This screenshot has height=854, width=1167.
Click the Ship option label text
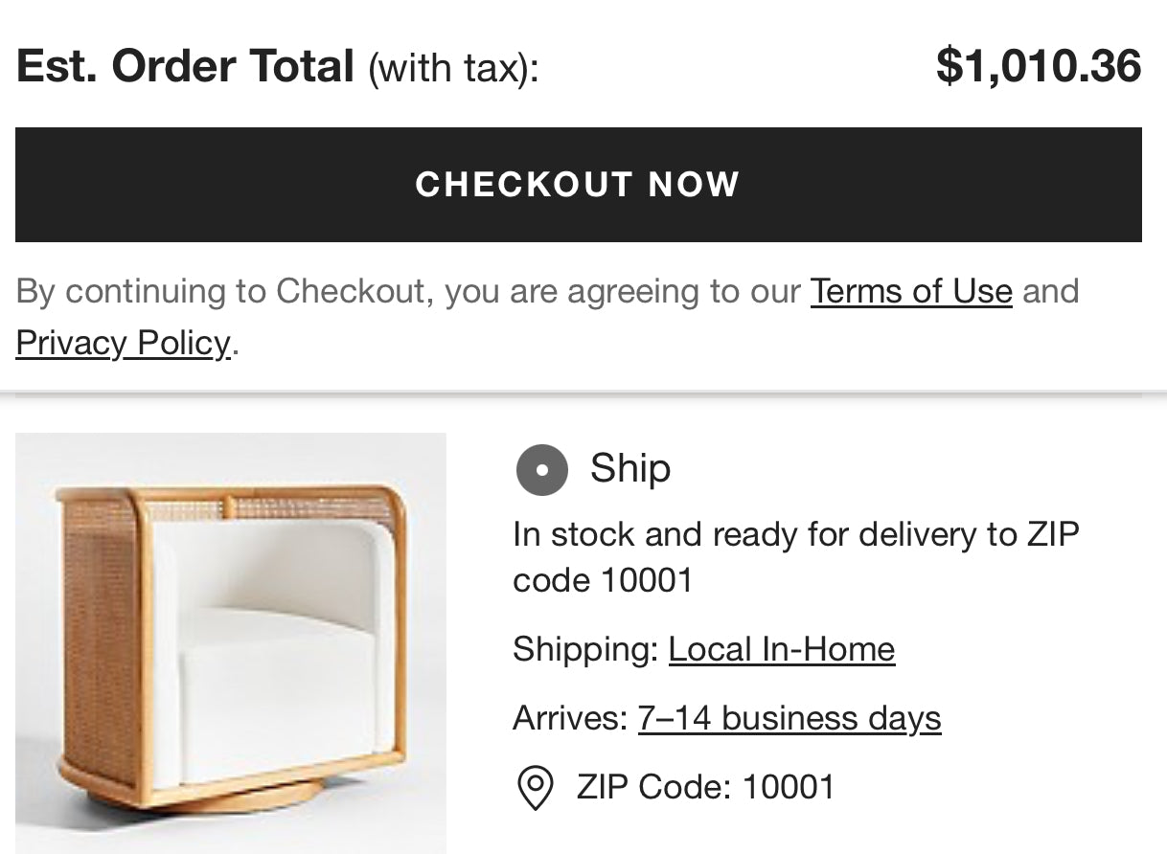point(629,468)
